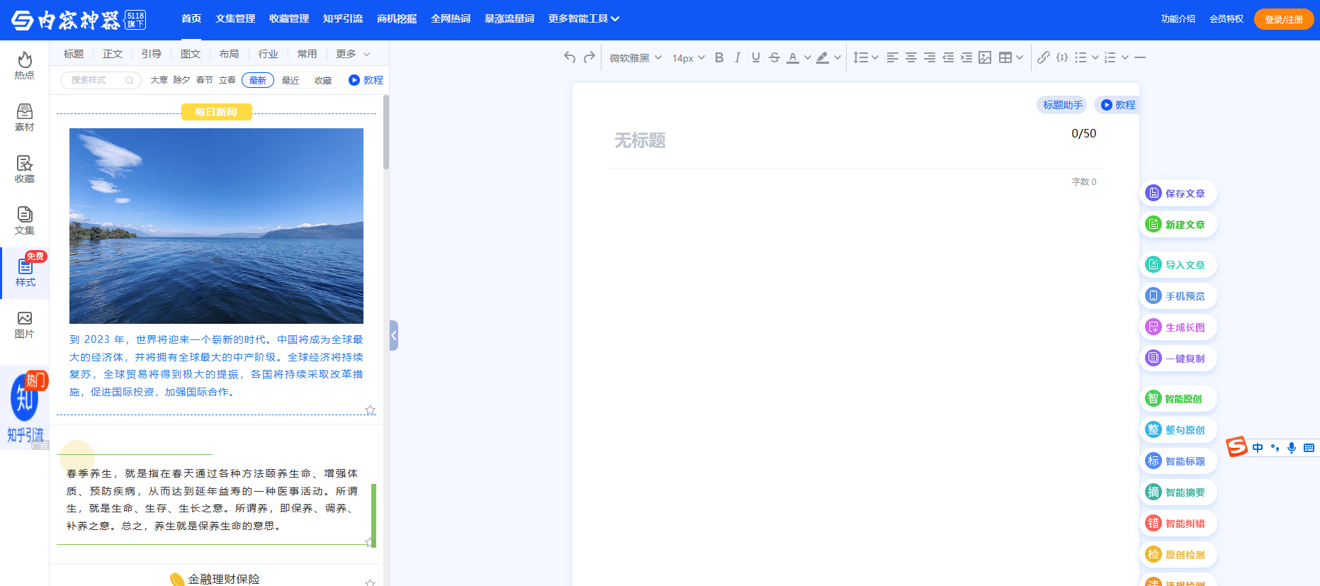Favorite the daily news template with star
This screenshot has width=1320, height=586.
pos(370,410)
